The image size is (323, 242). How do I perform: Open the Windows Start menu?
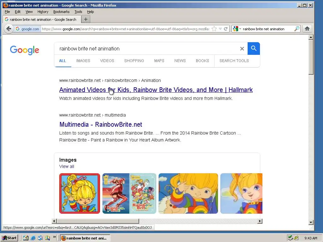[x=9, y=238]
